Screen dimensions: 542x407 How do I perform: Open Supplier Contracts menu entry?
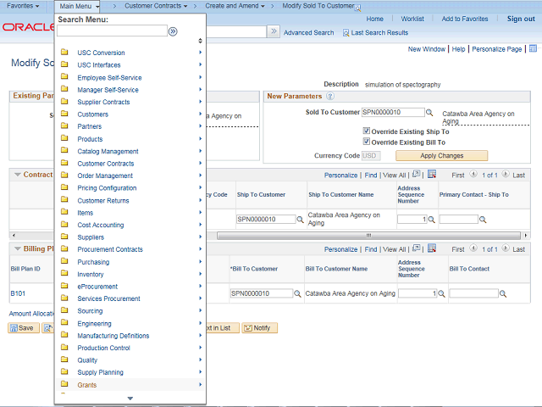tap(103, 102)
